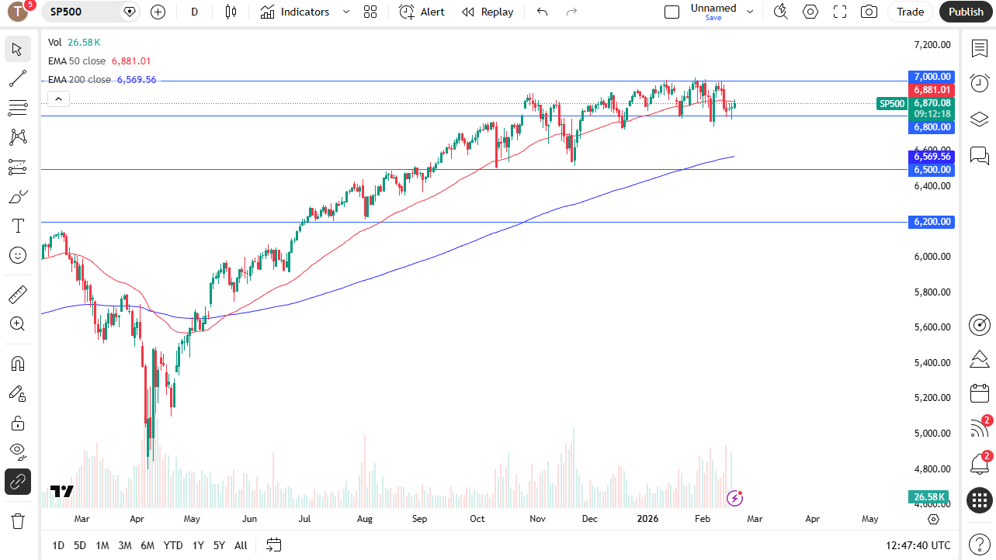Image resolution: width=996 pixels, height=560 pixels.
Task: Select the 1M time range
Action: 102,545
